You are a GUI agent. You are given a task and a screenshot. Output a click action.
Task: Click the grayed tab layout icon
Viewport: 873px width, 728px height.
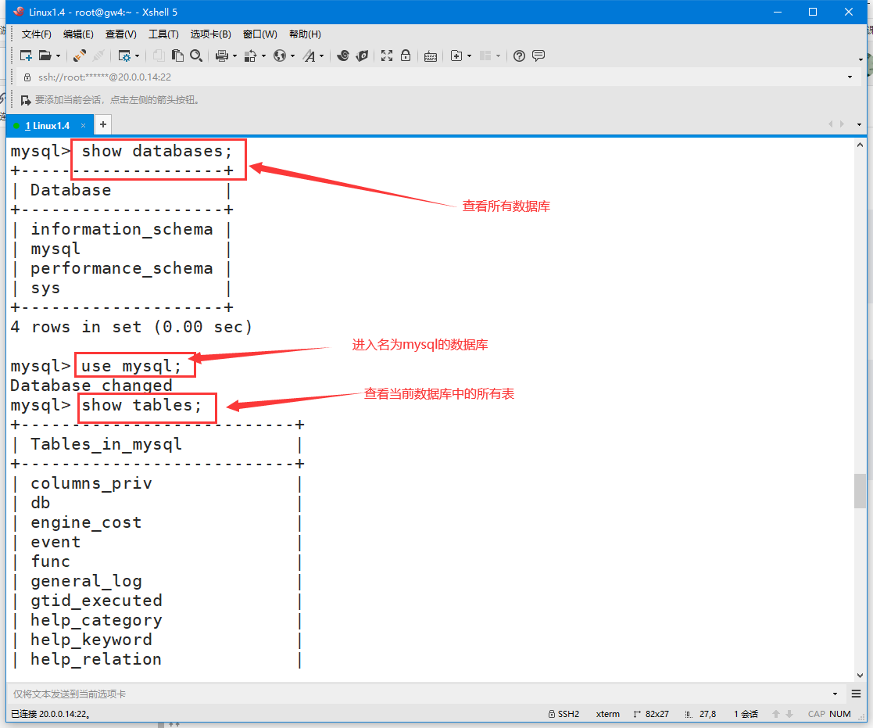pos(485,56)
